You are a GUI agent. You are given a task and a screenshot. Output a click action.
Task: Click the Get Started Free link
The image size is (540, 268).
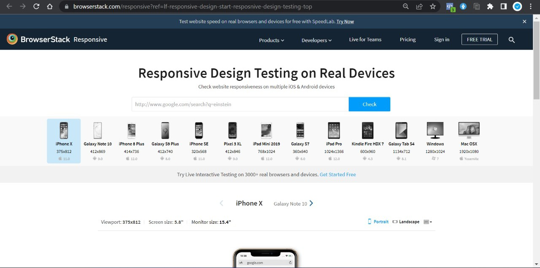pyautogui.click(x=337, y=174)
